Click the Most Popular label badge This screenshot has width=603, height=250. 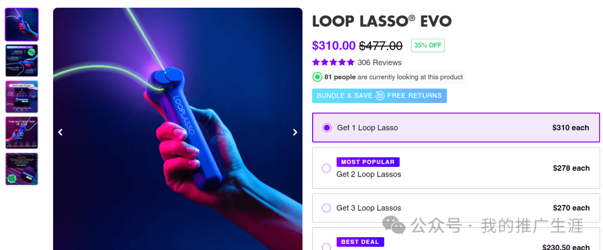(x=368, y=162)
